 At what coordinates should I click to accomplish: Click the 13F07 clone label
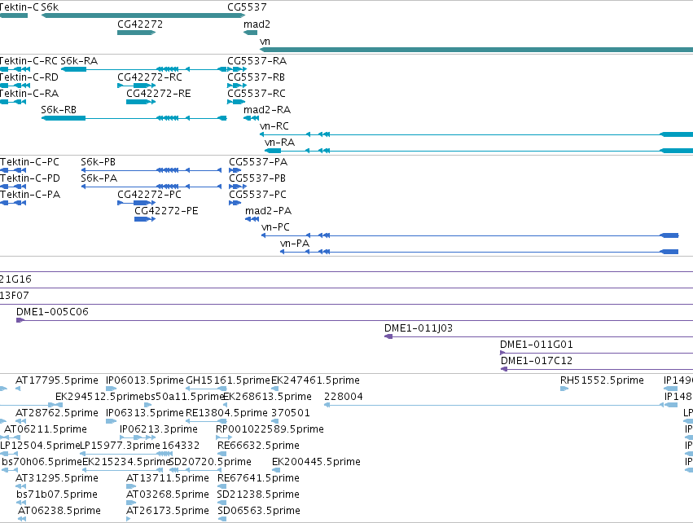click(15, 296)
